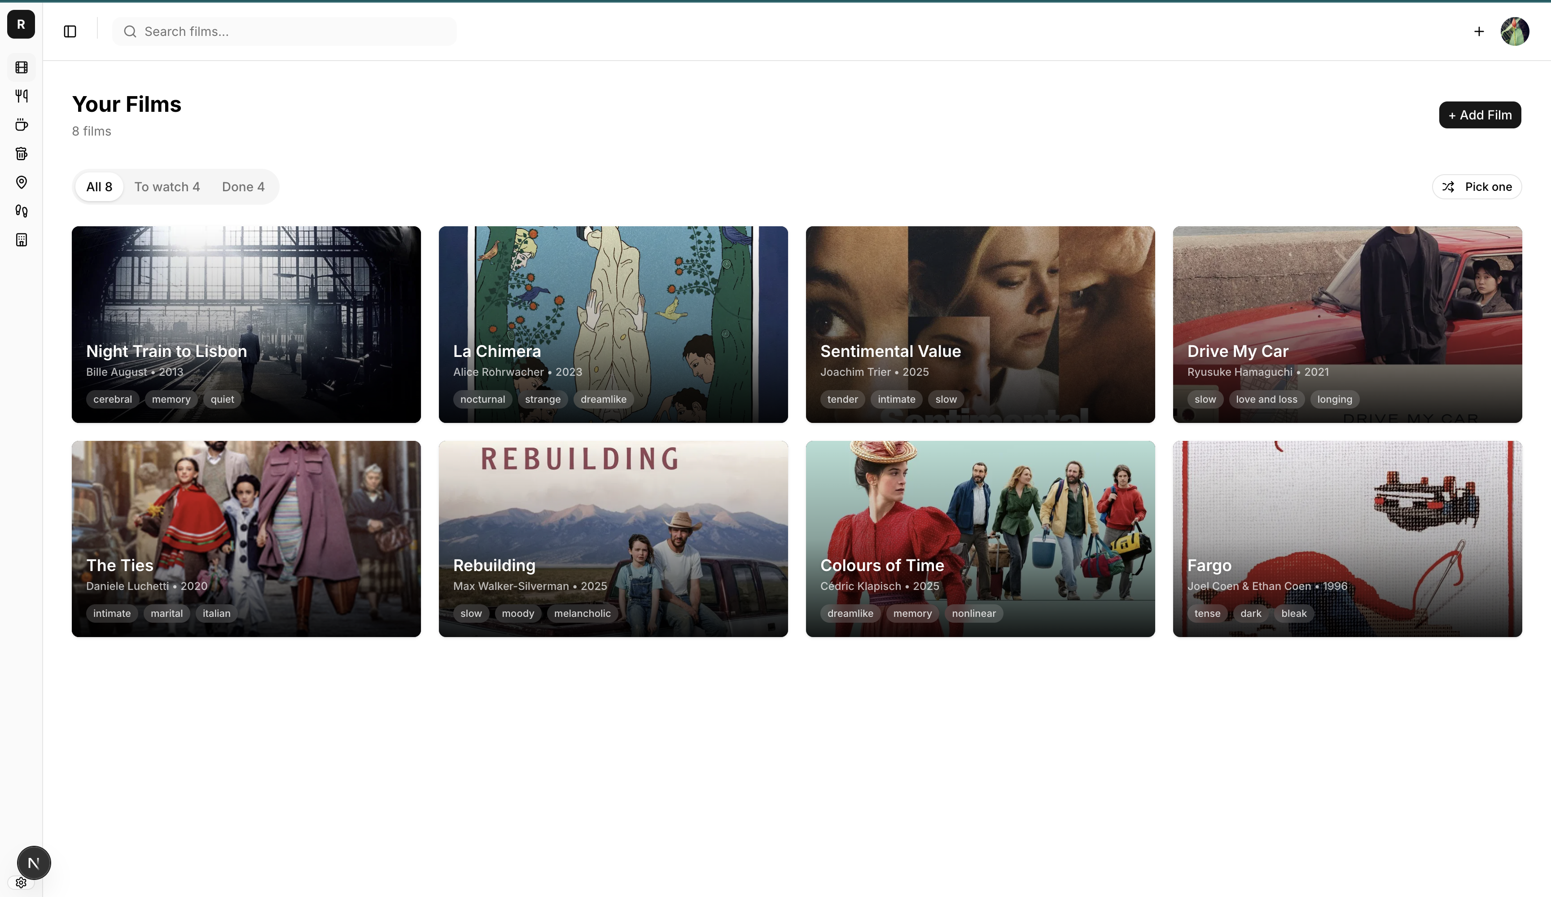Click the Add Film button
This screenshot has width=1551, height=897.
pyautogui.click(x=1480, y=115)
